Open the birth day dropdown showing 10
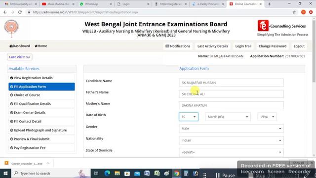316x178 pixels. 189,117
